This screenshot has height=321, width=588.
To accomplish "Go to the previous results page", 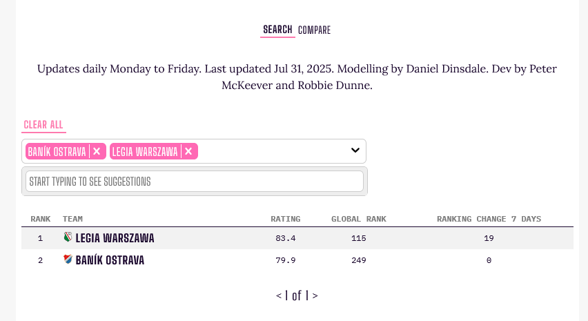I will coord(279,295).
